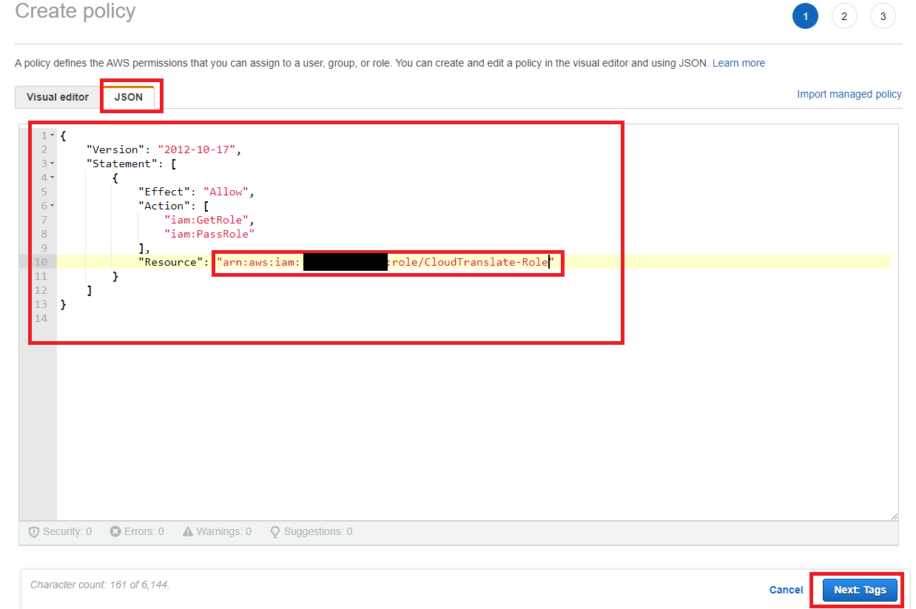The image size is (916, 609).
Task: Select the JSON tab
Action: click(x=129, y=98)
